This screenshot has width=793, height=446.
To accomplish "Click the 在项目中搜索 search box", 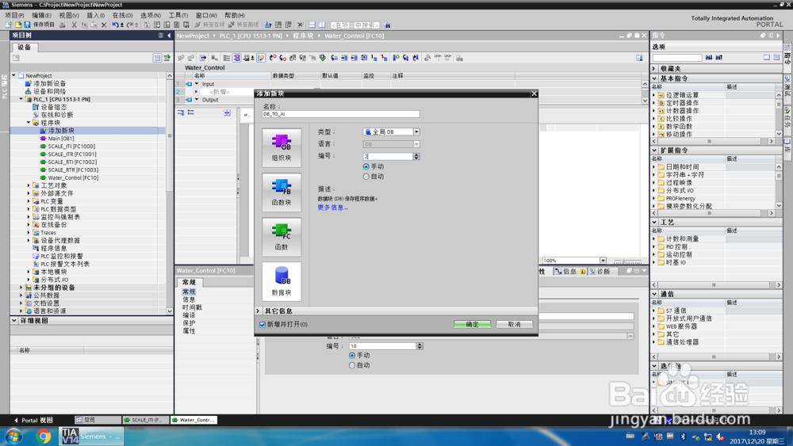I will (355, 25).
